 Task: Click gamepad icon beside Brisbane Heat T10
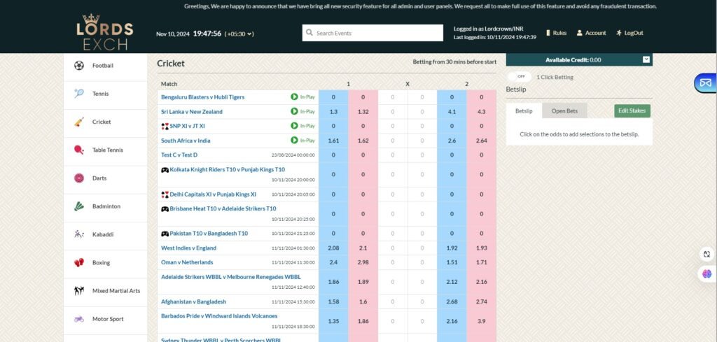coord(165,208)
